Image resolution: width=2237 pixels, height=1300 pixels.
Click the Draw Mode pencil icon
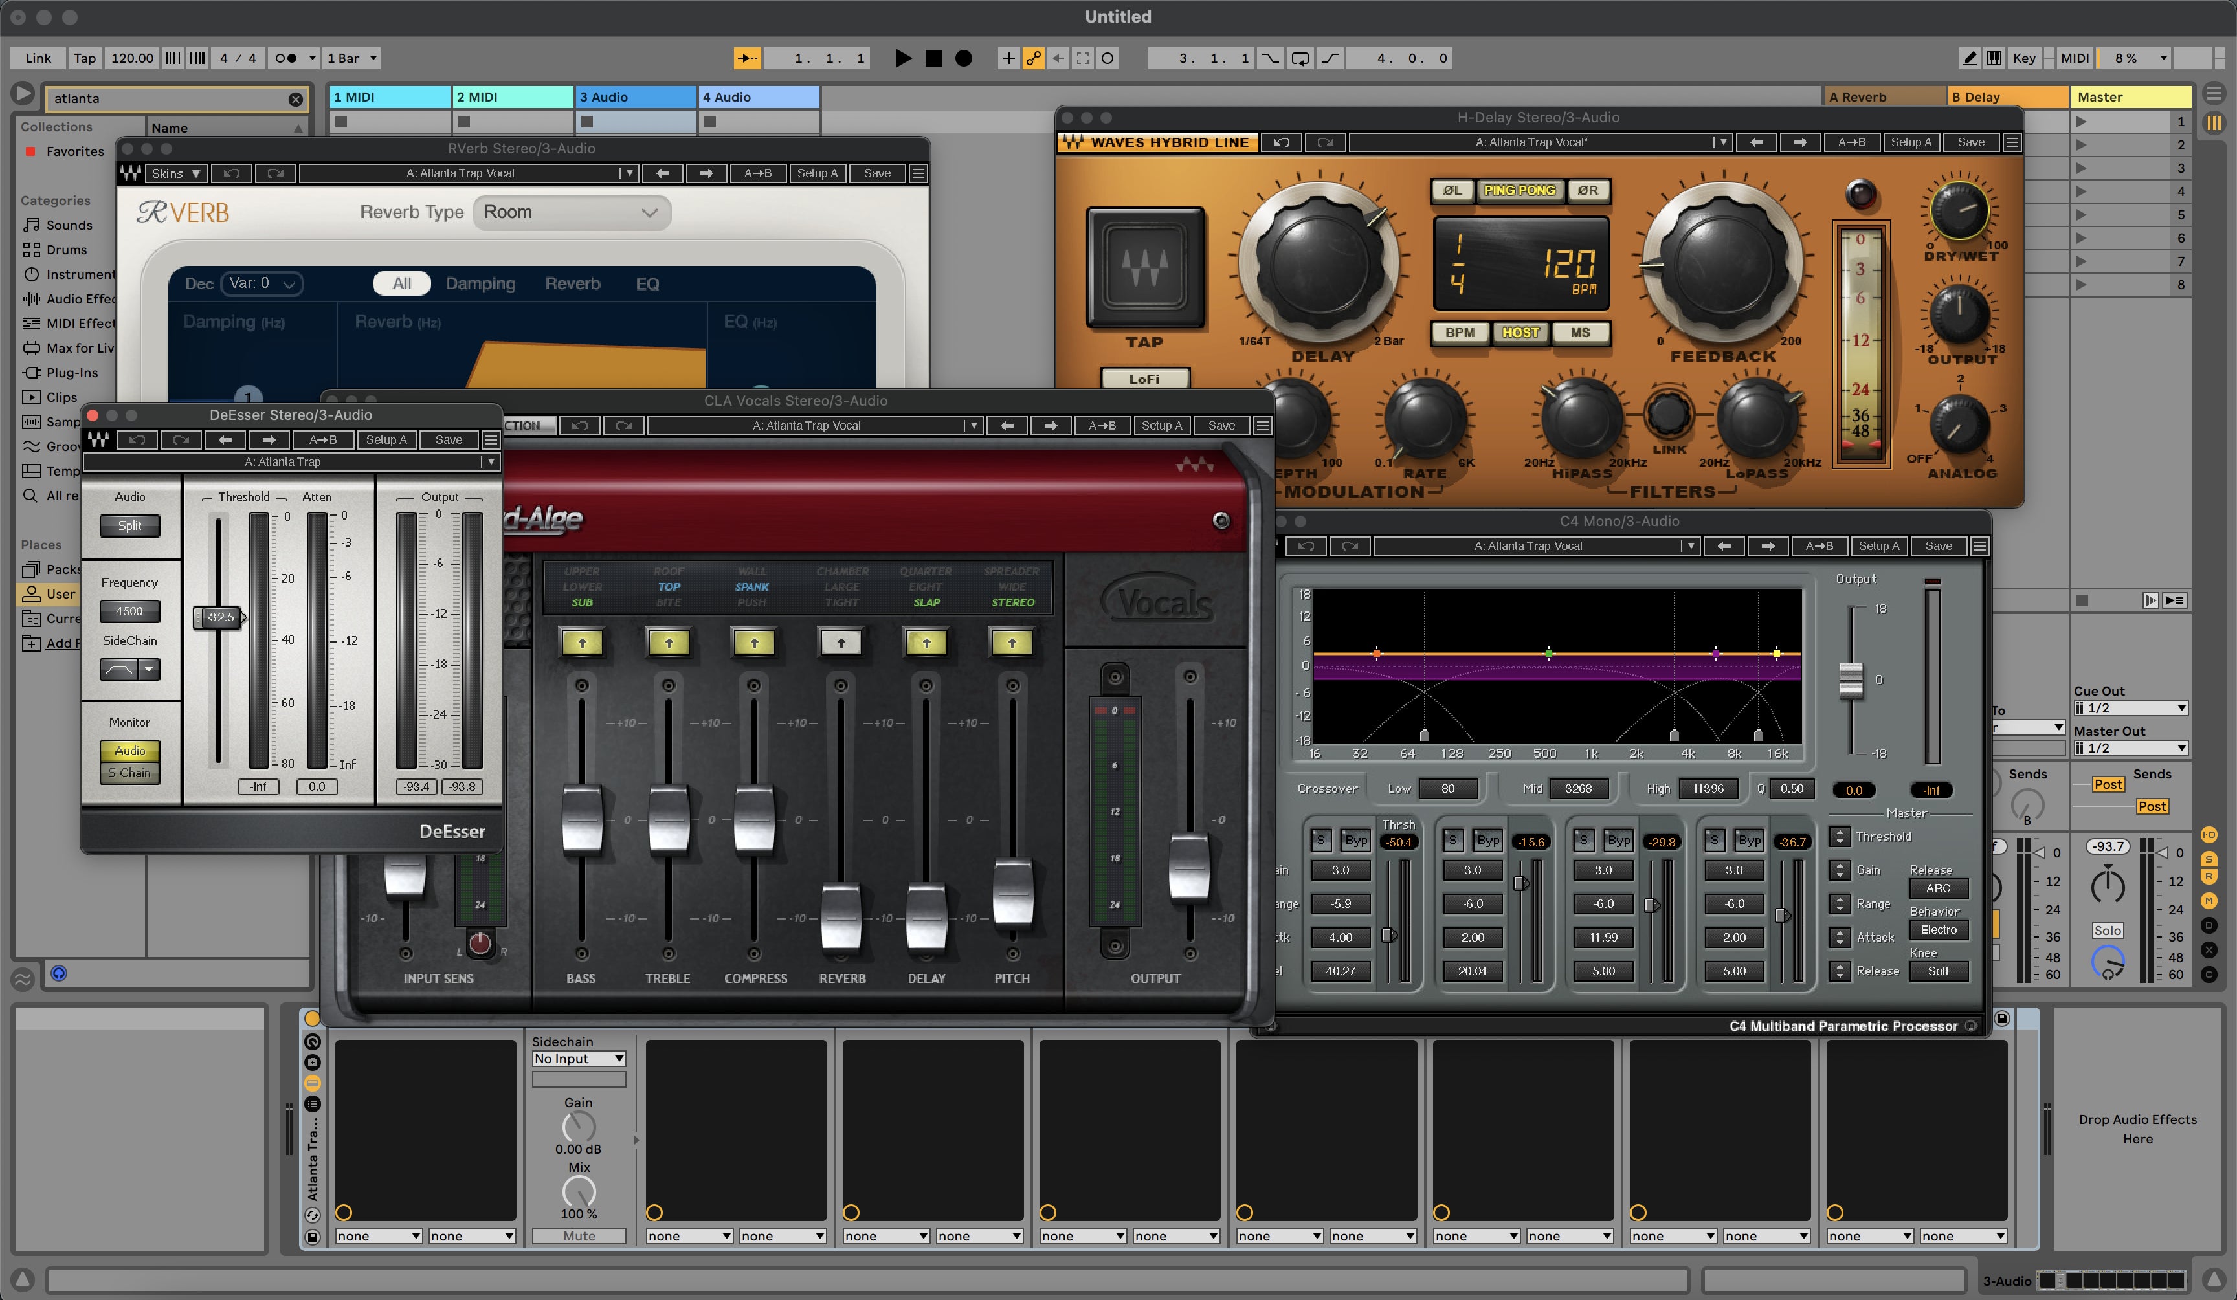click(x=1969, y=59)
